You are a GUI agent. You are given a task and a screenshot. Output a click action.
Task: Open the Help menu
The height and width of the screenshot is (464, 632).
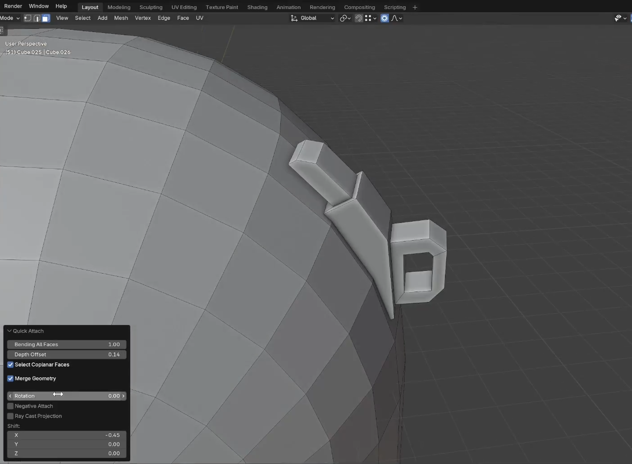click(x=61, y=6)
